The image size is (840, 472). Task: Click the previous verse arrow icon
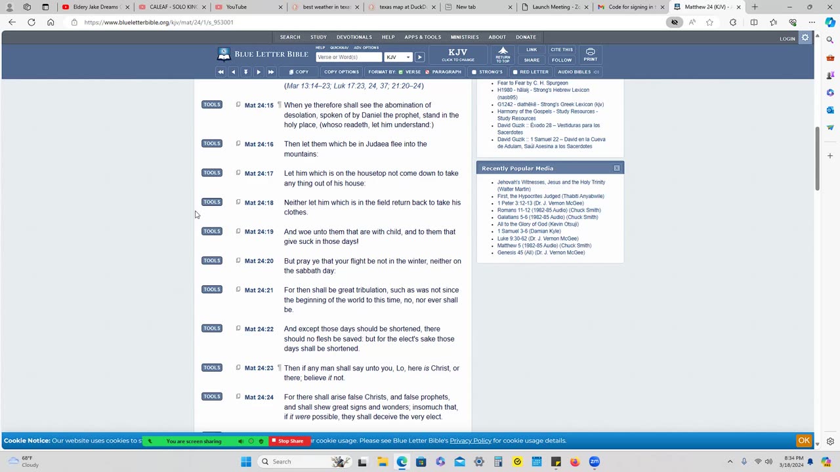(233, 71)
